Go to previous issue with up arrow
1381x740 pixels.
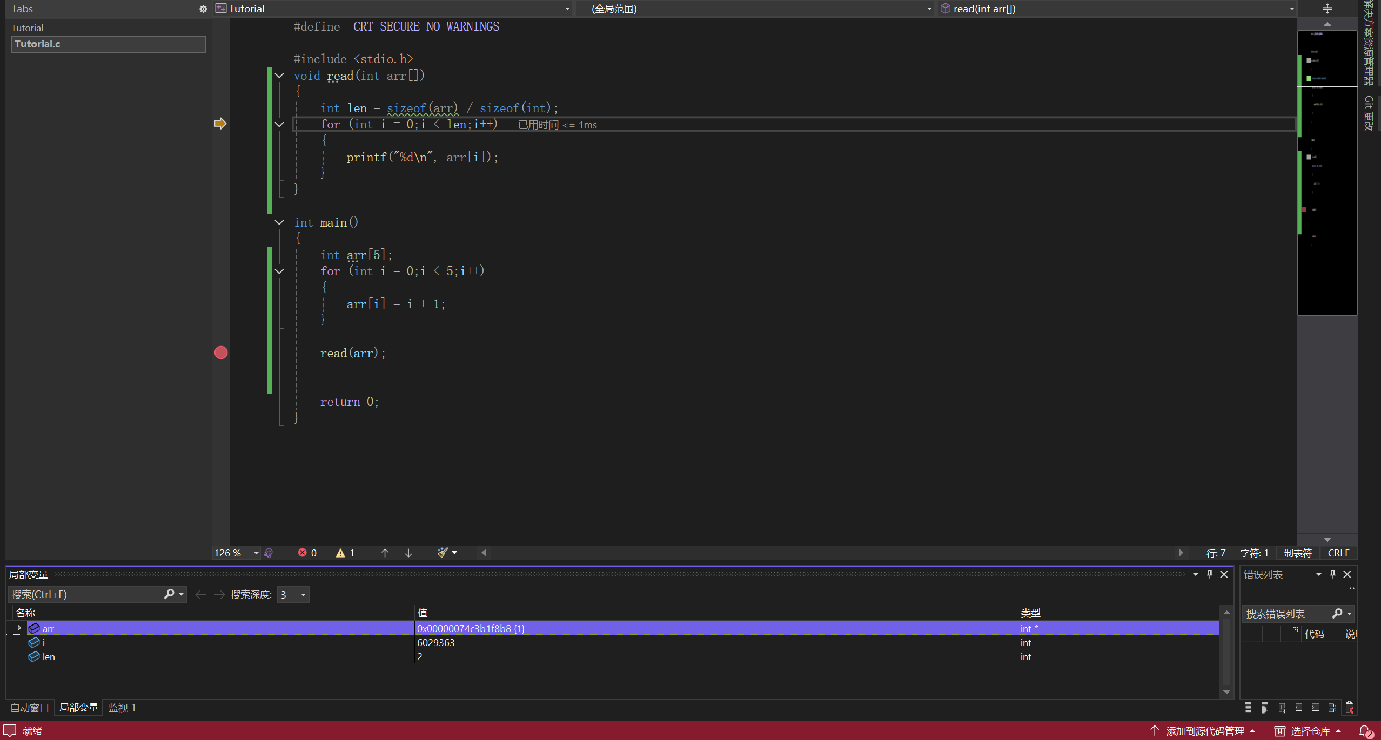click(x=385, y=553)
